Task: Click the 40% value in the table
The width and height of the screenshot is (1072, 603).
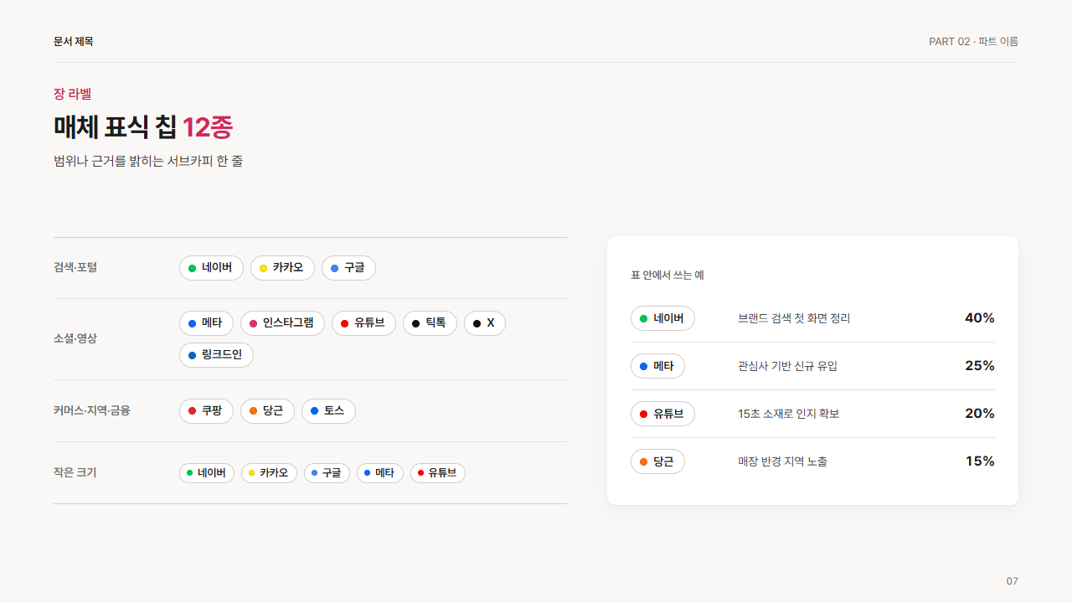Action: (980, 318)
